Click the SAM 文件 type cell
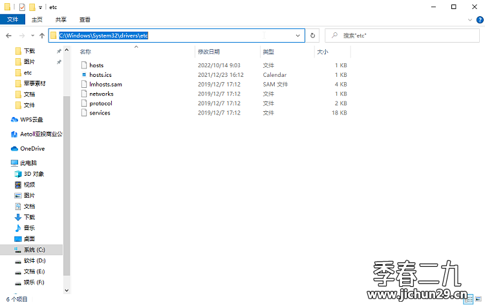 (x=275, y=85)
